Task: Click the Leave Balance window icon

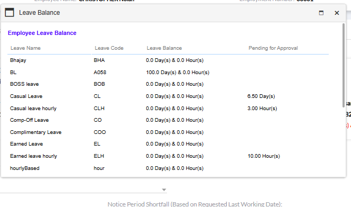Action: click(x=10, y=13)
